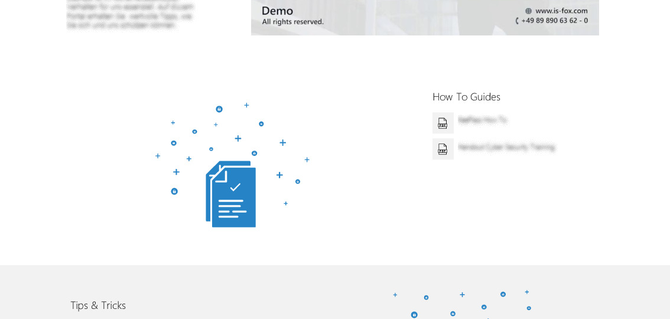The height and width of the screenshot is (319, 670).
Task: Click the 'Demo' title in the banner
Action: coord(277,11)
